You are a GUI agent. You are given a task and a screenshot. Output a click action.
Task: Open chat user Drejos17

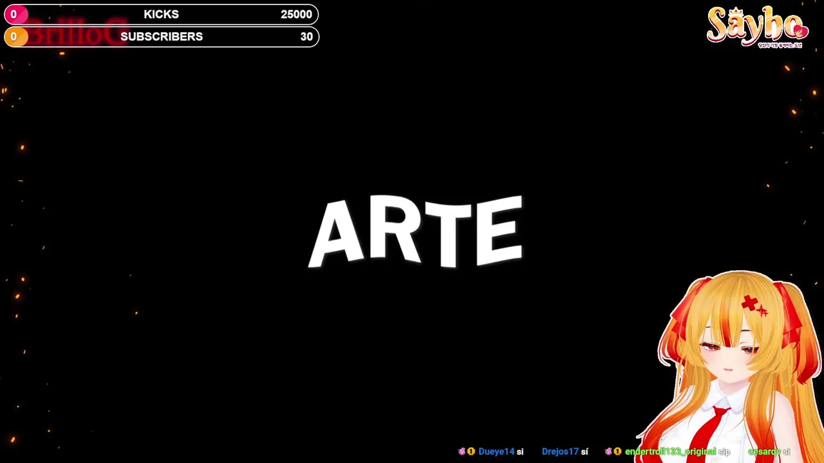(x=560, y=451)
